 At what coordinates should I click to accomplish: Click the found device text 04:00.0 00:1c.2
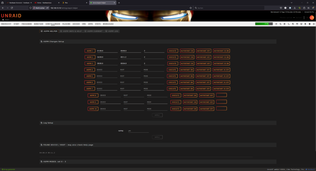click(47, 153)
